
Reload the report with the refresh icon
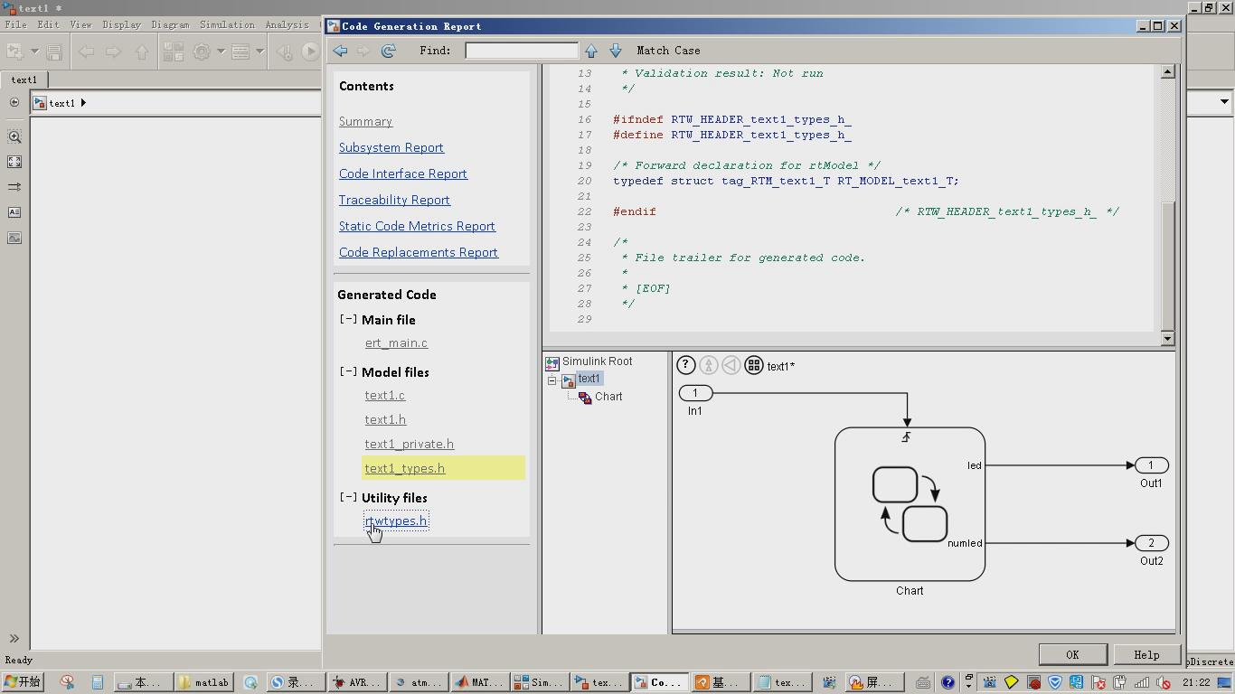click(x=389, y=51)
